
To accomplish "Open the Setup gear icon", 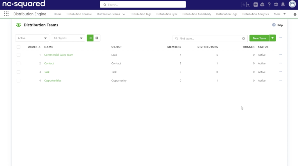I will [x=276, y=5].
